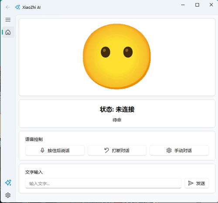This screenshot has width=218, height=203.
Task: Close the XiaoZhi AI window
Action: 211,5
